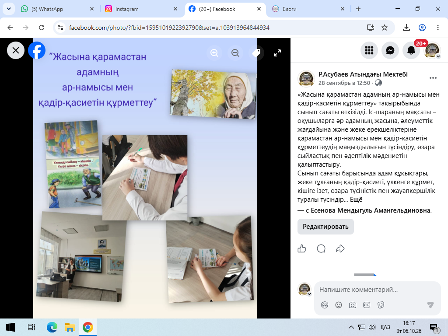Viewport: 448px width, 336px height.
Task: Share the post
Action: pyautogui.click(x=340, y=248)
